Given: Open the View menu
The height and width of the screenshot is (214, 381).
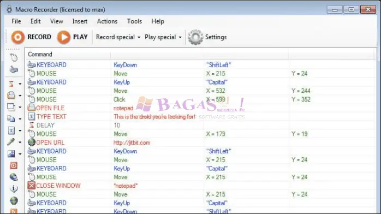Looking at the screenshot, I should click(x=57, y=21).
